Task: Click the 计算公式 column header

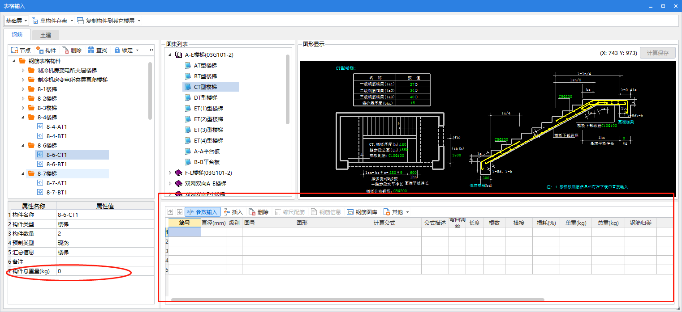Action: [384, 223]
